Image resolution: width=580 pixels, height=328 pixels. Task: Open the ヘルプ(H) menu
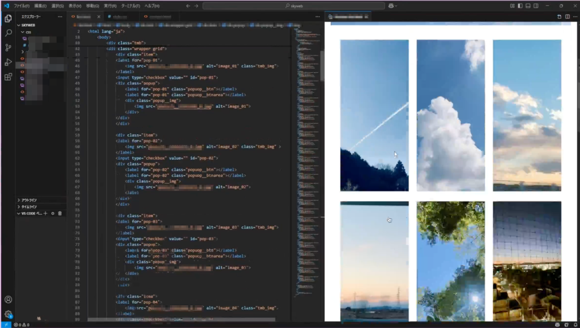coord(152,6)
